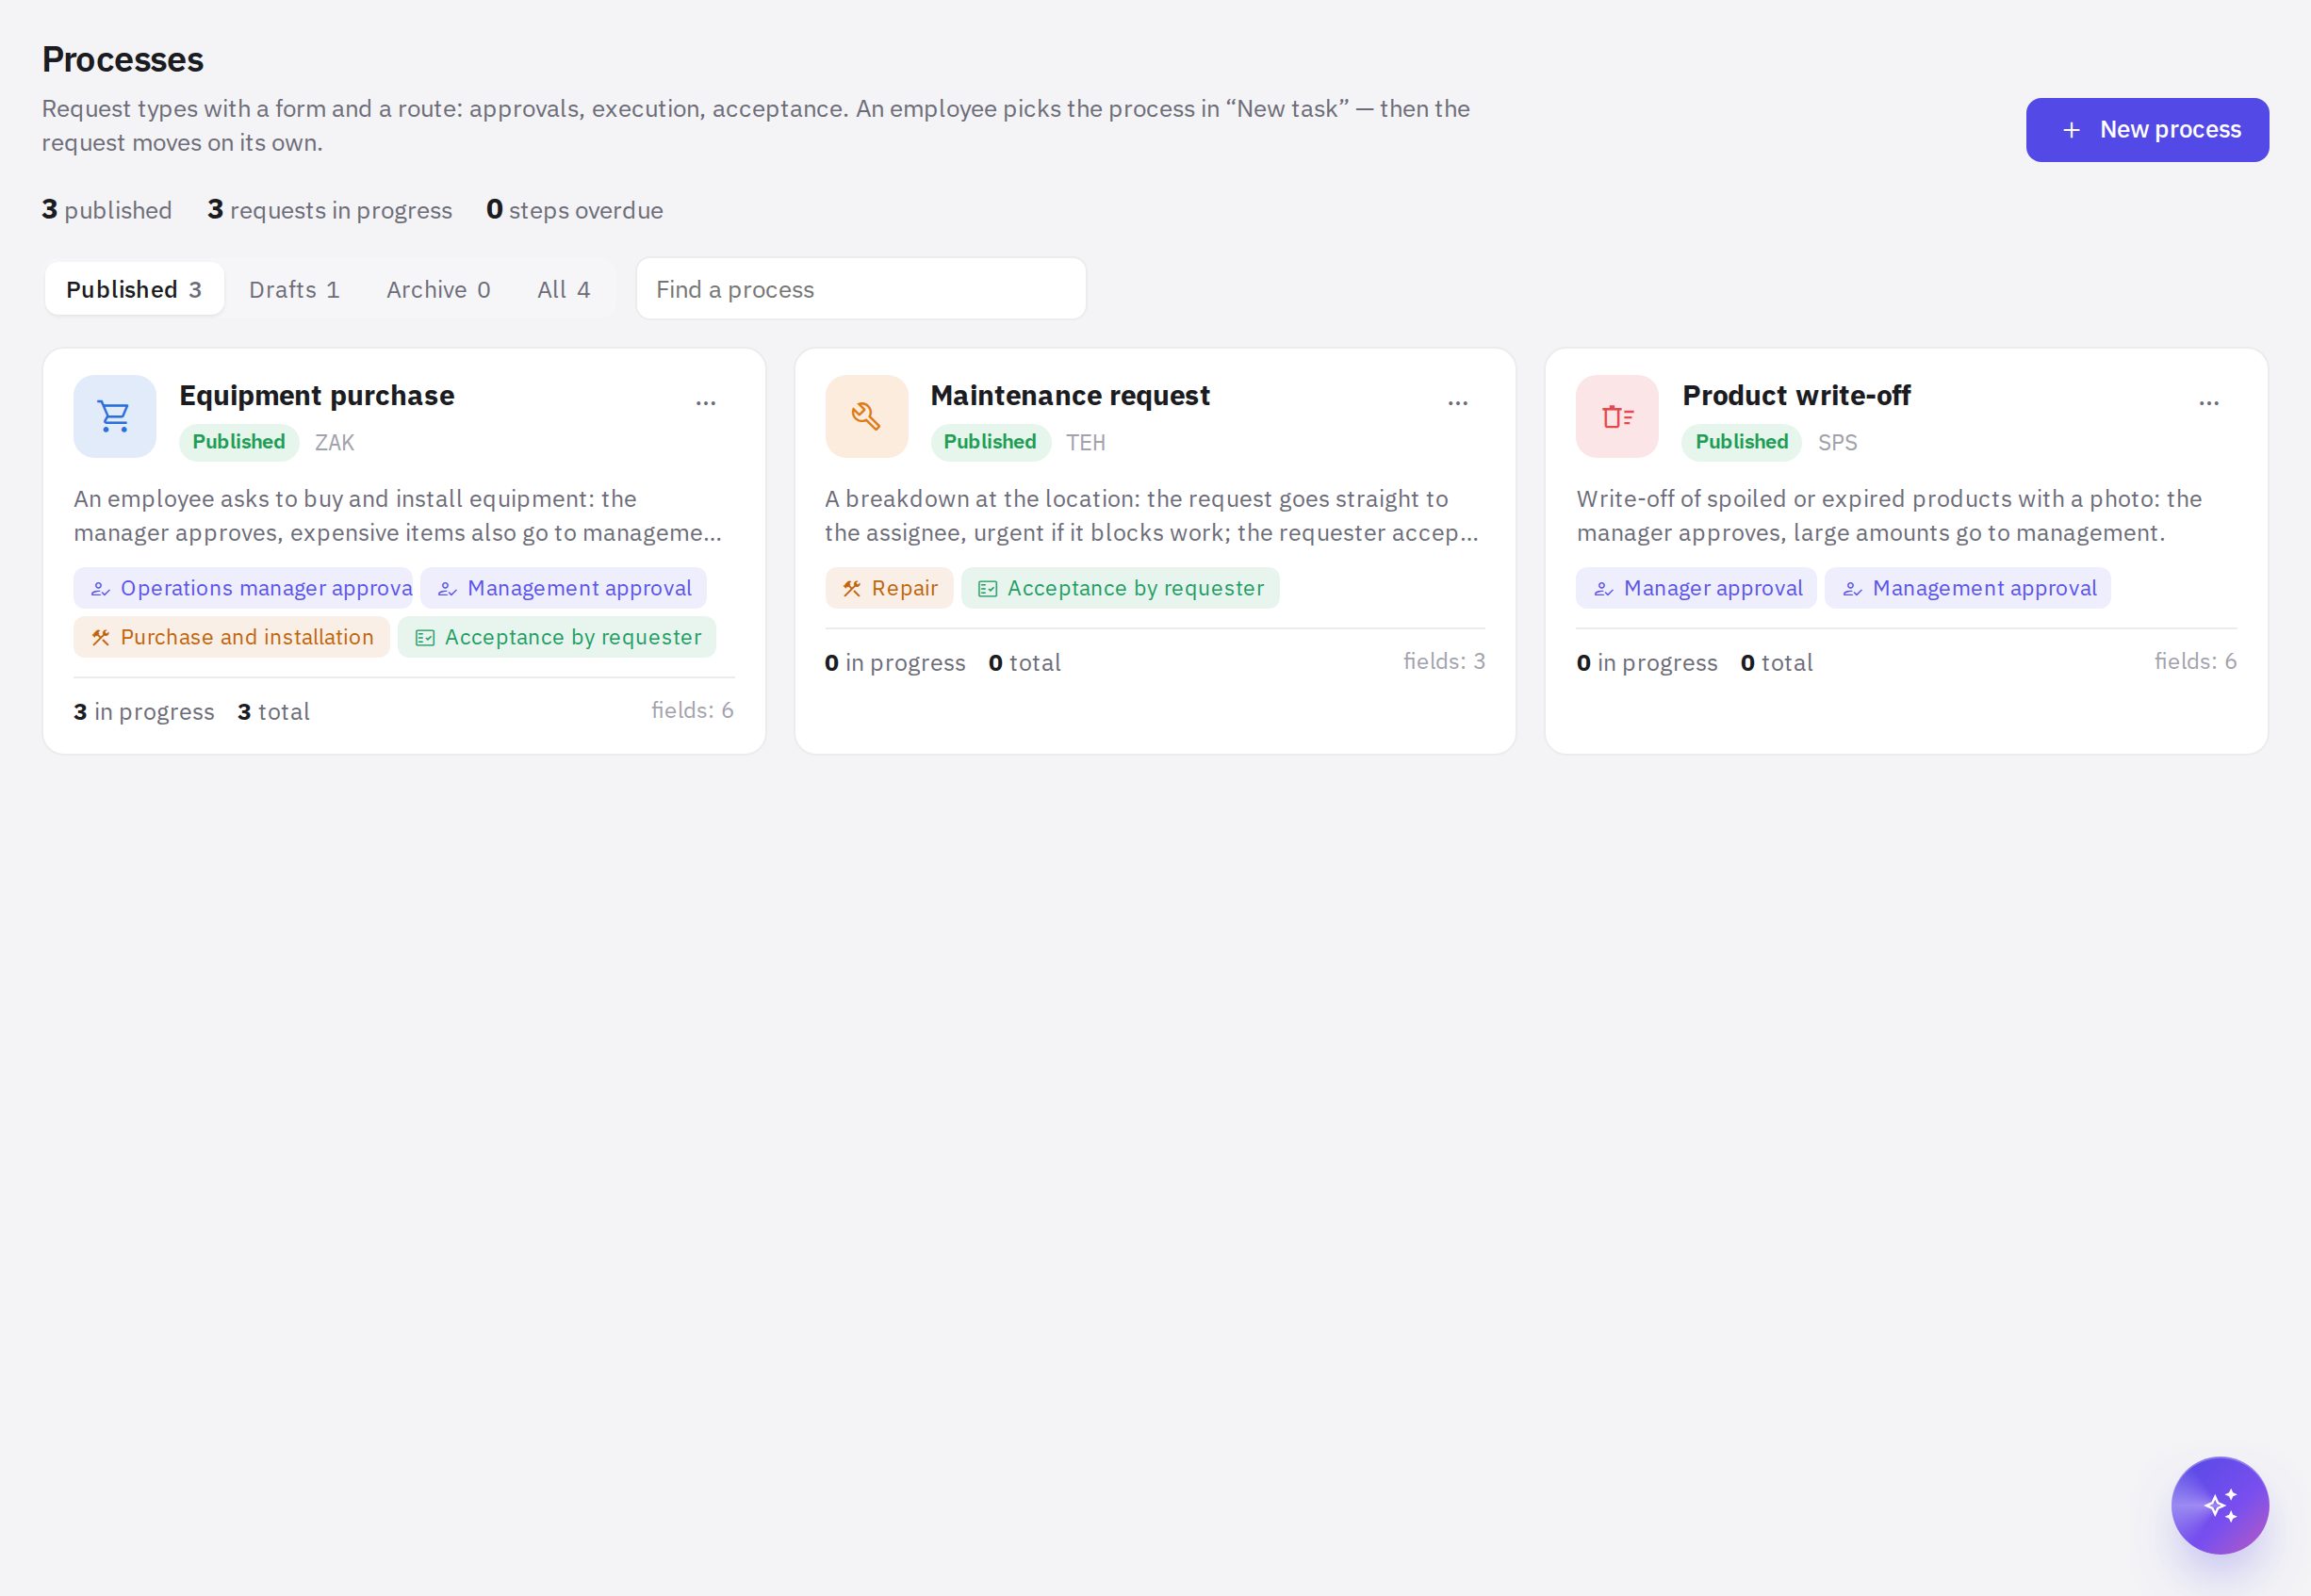2311x1596 pixels.
Task: Switch to the Archive tab
Action: 438,290
